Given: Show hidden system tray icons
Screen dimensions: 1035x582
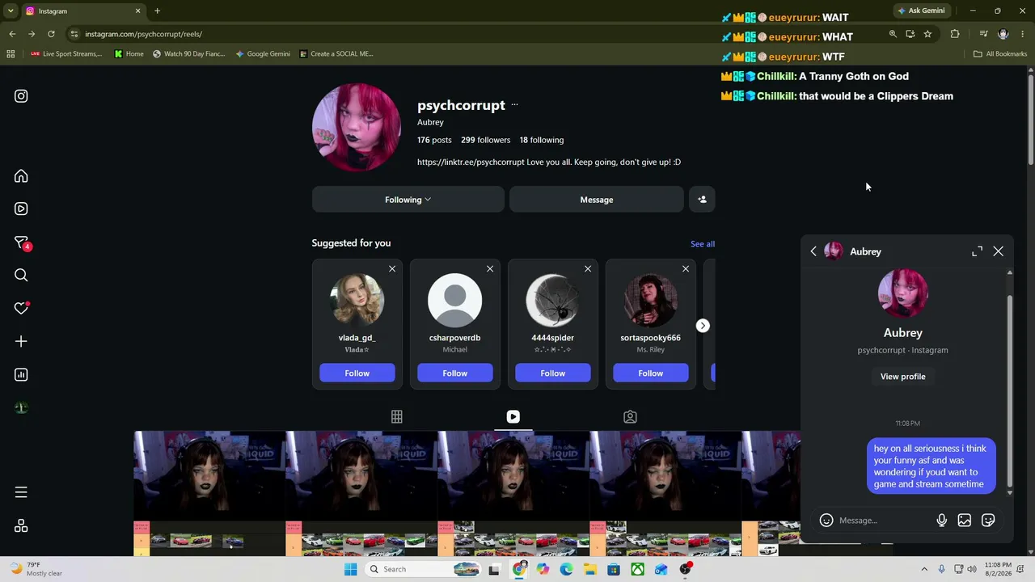Looking at the screenshot, I should pyautogui.click(x=924, y=569).
